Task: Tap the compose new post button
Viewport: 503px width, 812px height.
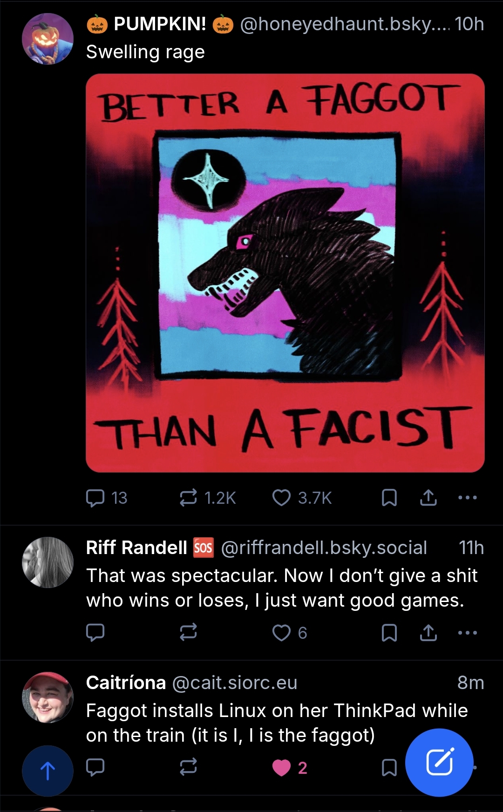Action: (x=439, y=762)
